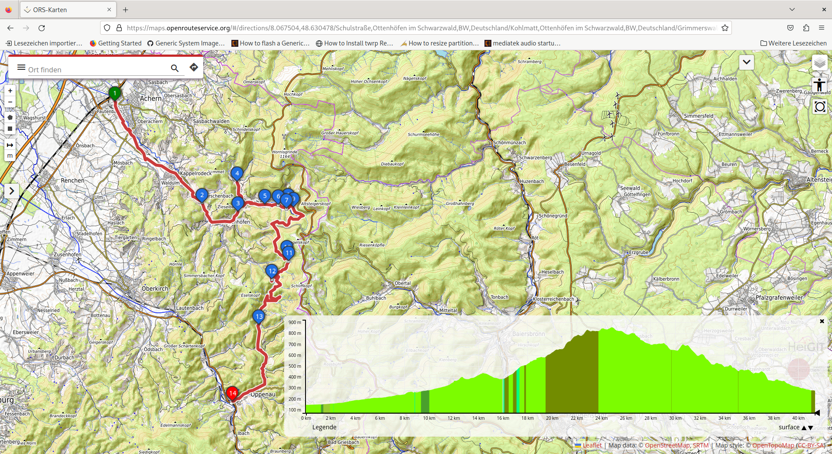Select the draw rectangle tool

(10, 129)
